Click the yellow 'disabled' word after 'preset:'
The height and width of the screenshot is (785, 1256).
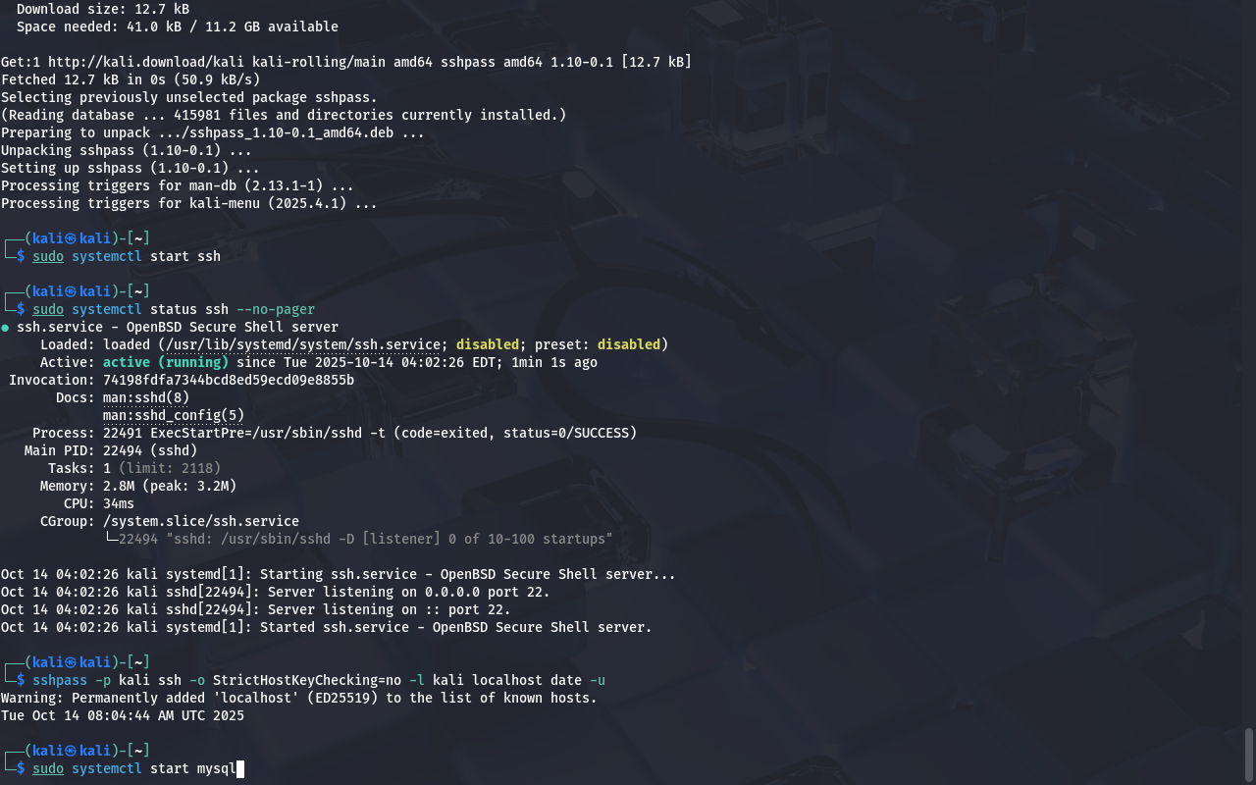pyautogui.click(x=629, y=344)
